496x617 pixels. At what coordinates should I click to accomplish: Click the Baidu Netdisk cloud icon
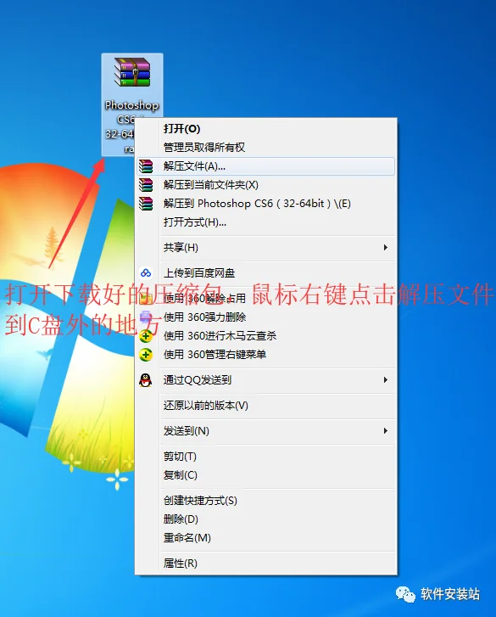pos(146,273)
